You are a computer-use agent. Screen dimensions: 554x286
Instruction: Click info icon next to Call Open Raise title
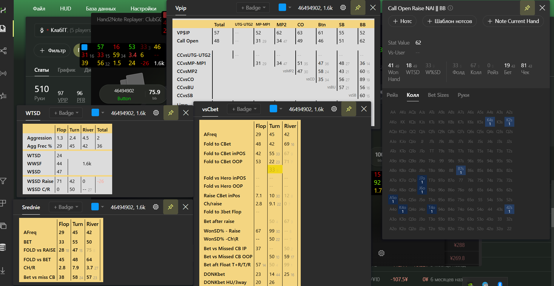tap(450, 8)
